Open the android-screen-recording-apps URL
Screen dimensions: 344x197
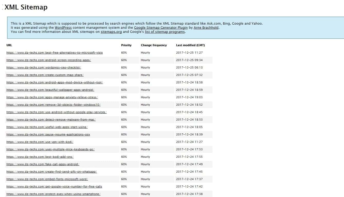click(49, 60)
